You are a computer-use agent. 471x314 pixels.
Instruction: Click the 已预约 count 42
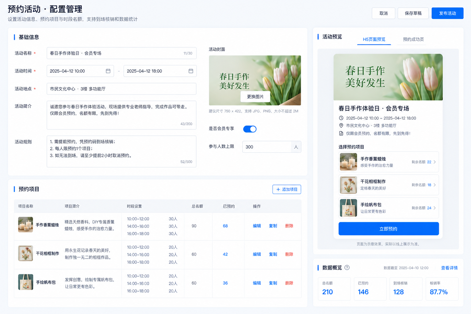225,255
